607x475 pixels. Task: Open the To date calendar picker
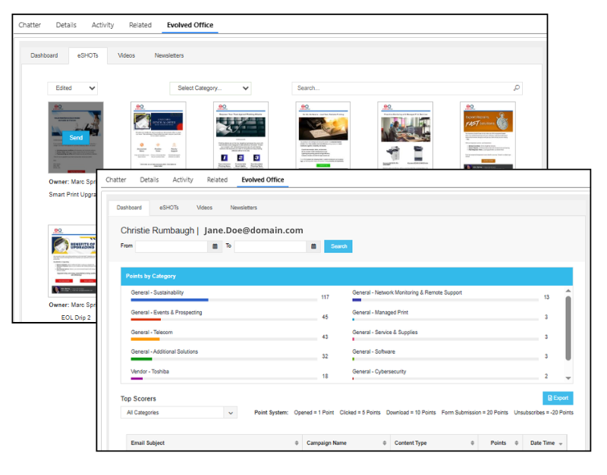314,246
